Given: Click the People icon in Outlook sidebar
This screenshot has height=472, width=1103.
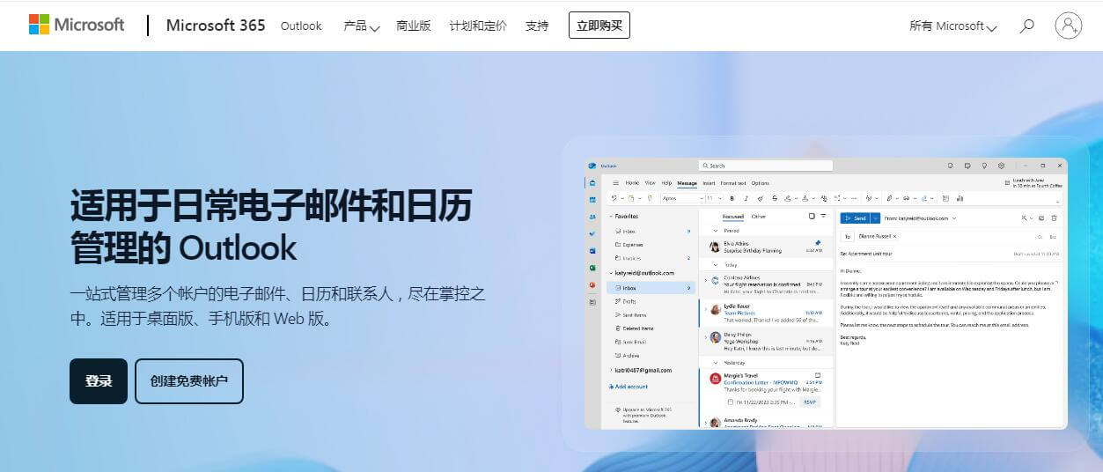Looking at the screenshot, I should [x=592, y=217].
